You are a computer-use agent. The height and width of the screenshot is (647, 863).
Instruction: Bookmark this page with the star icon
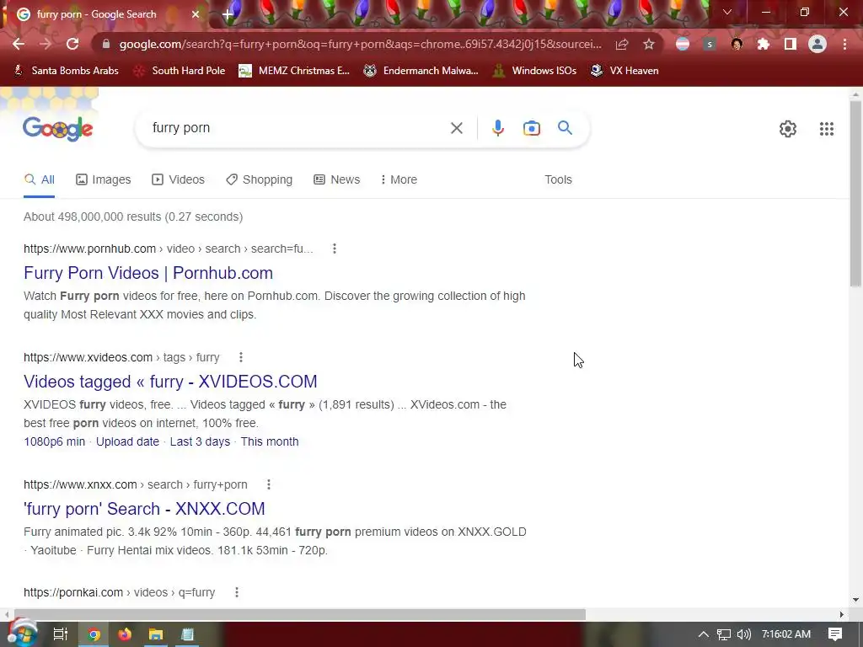pos(649,44)
